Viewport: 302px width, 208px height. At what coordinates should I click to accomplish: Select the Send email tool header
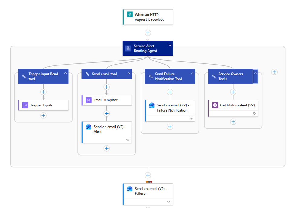[106, 74]
